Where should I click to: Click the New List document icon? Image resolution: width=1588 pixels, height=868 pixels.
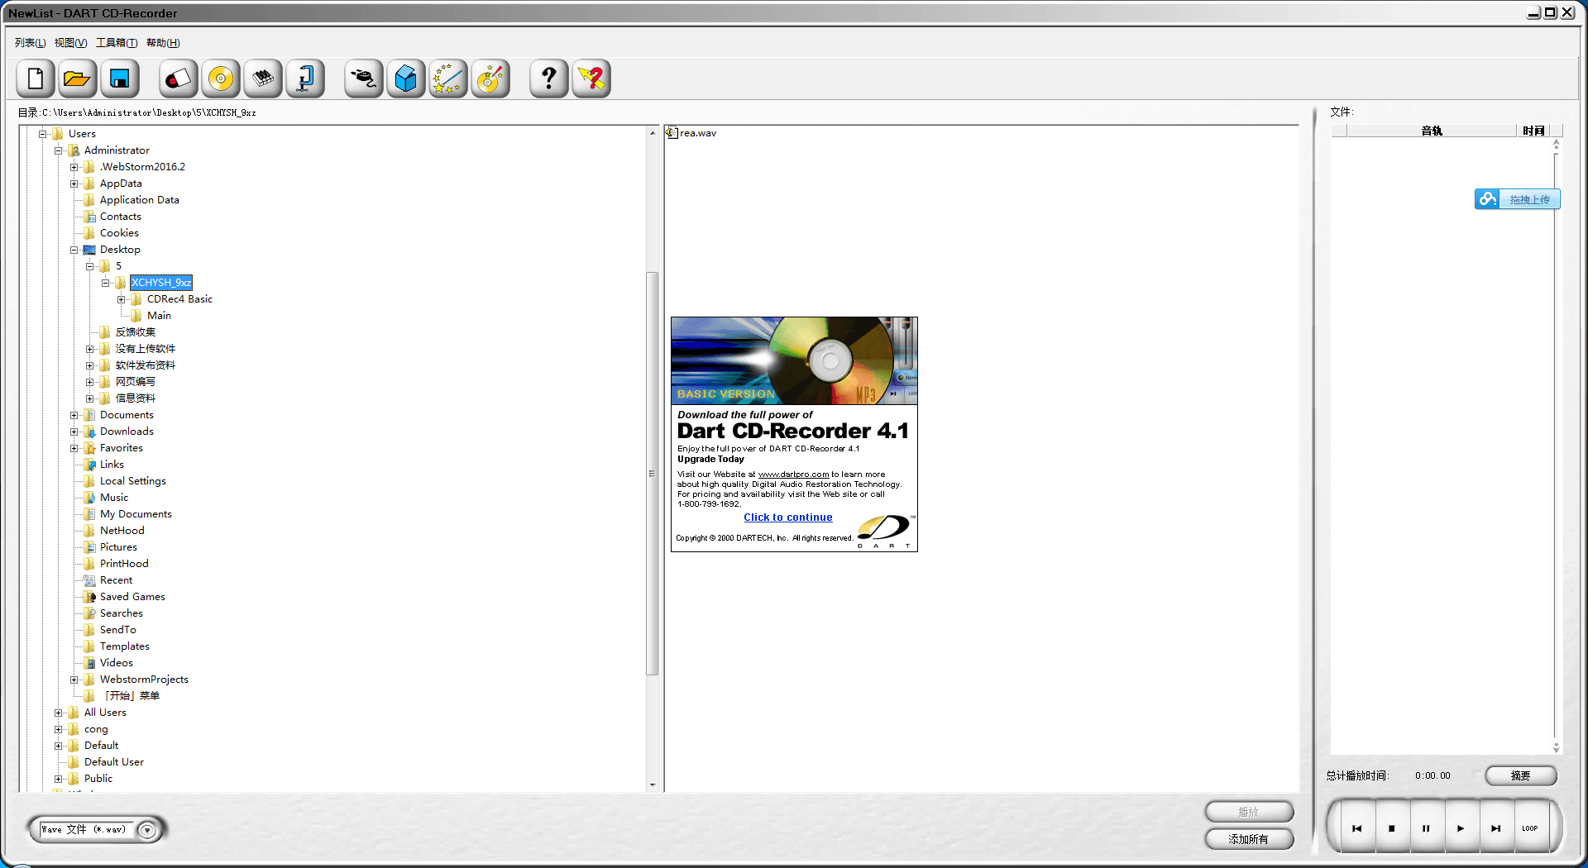pyautogui.click(x=36, y=79)
